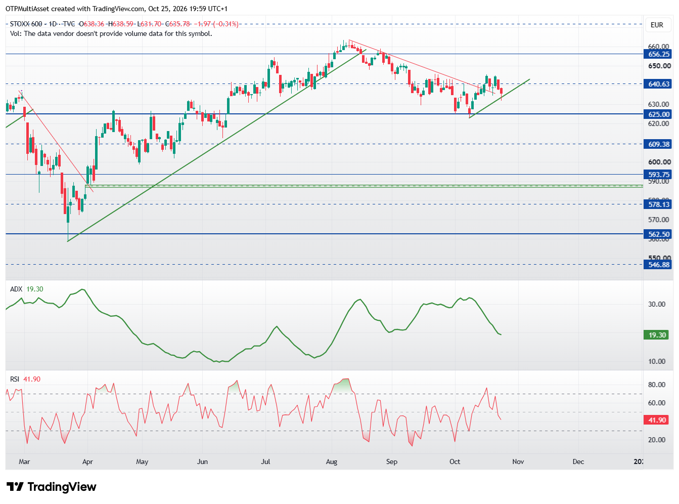Image resolution: width=679 pixels, height=504 pixels.
Task: Click the Apr label on the time axis
Action: (87, 461)
